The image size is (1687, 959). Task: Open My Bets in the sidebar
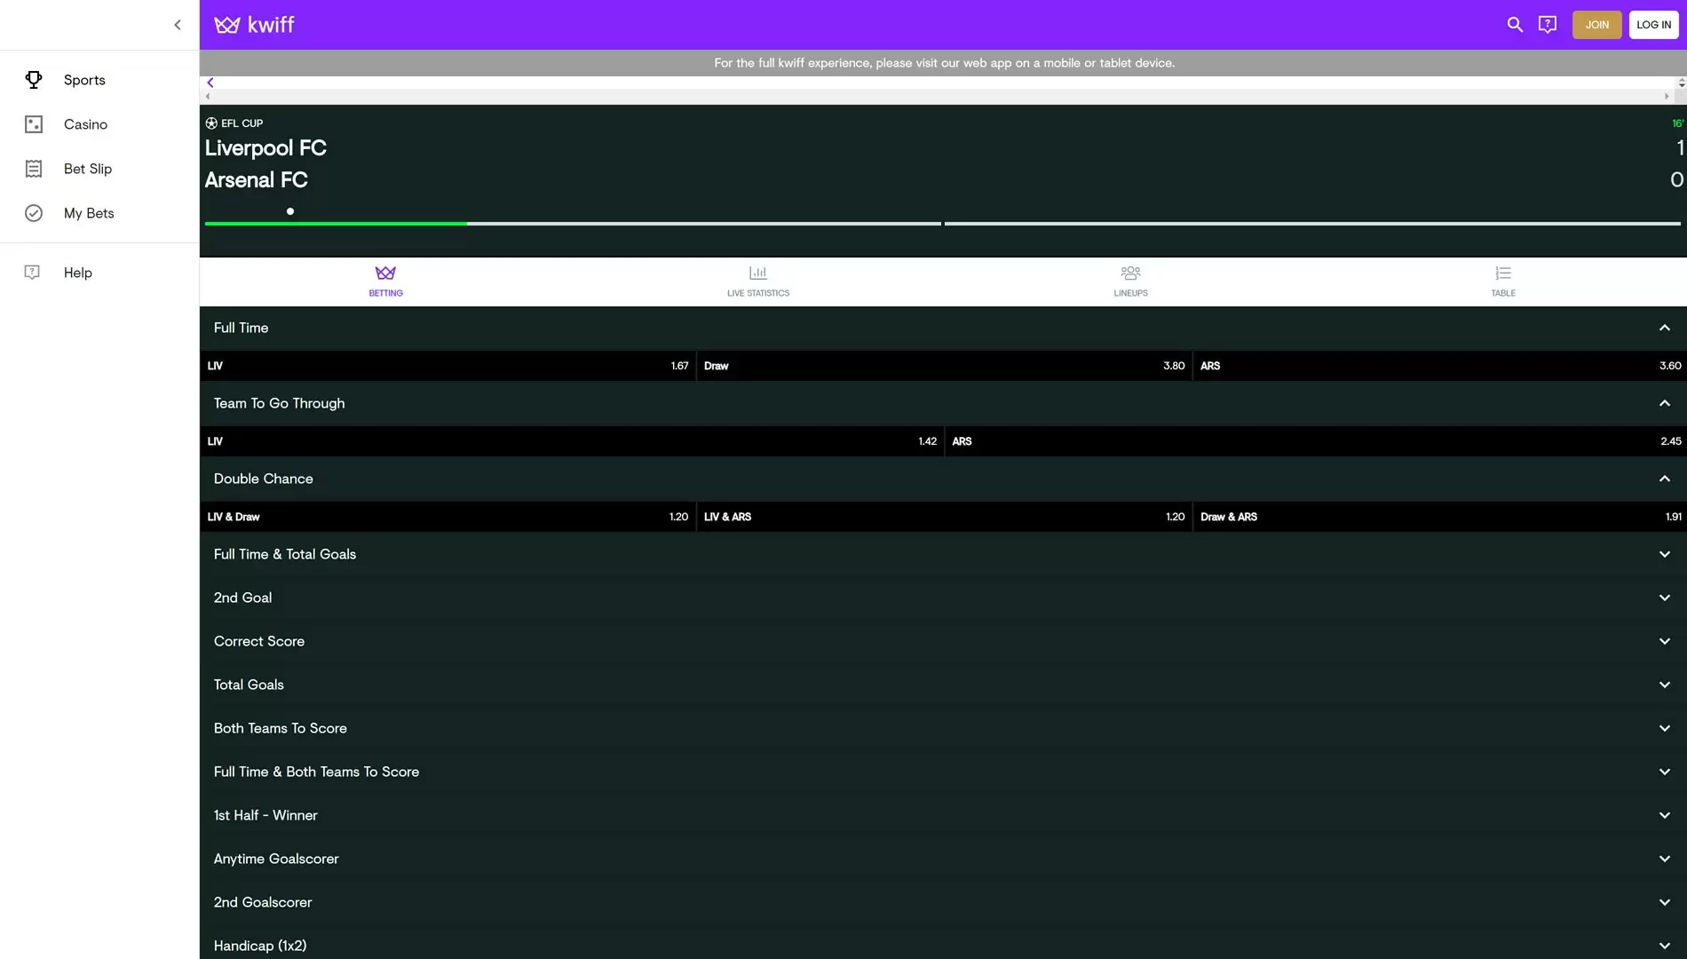coord(99,213)
